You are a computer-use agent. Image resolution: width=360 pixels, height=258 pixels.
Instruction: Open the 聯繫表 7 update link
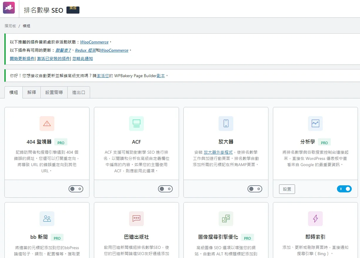pyautogui.click(x=63, y=50)
